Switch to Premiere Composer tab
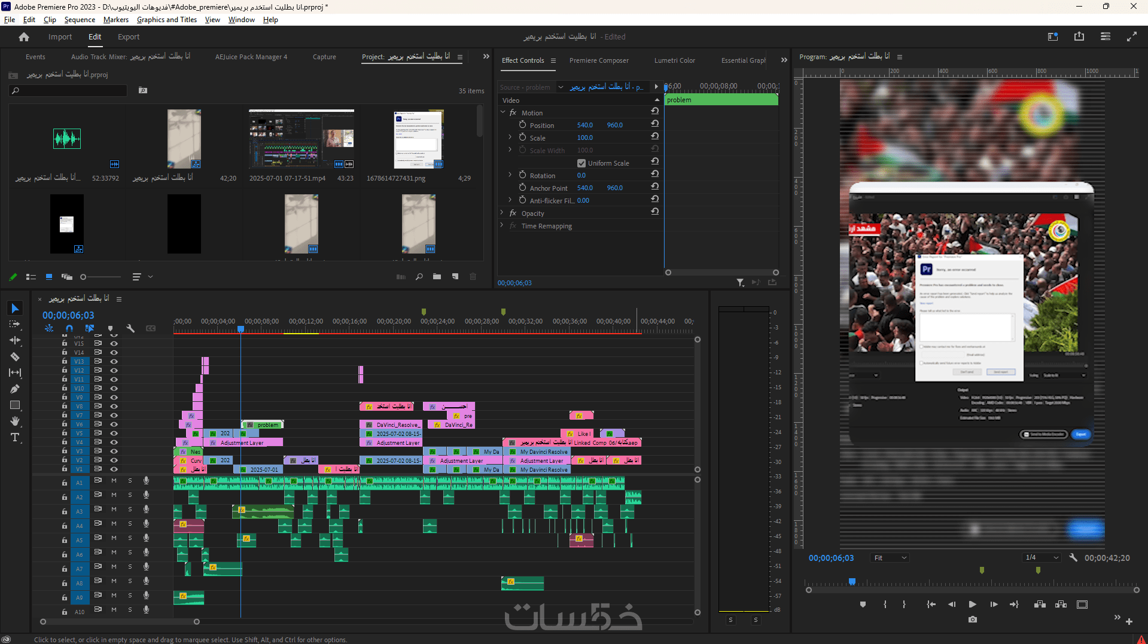This screenshot has width=1148, height=644. tap(599, 60)
